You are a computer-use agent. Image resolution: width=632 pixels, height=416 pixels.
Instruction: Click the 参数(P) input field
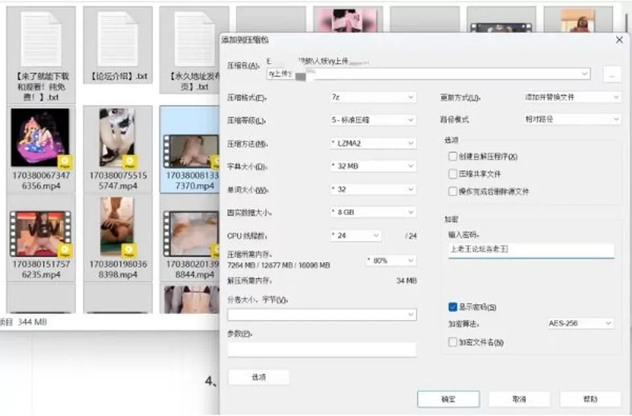(322, 350)
